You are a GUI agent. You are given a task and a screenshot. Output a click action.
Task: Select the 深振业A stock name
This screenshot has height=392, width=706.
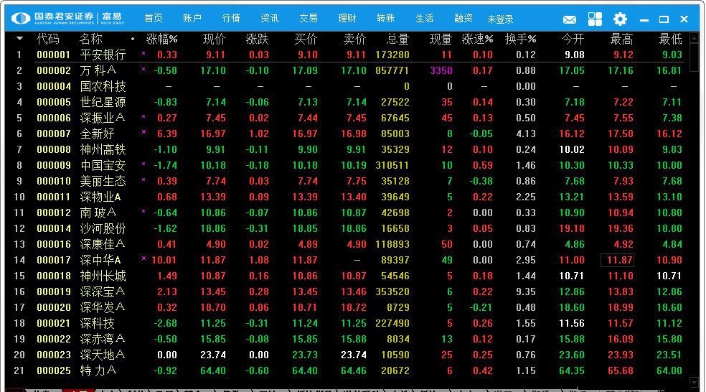coord(103,118)
